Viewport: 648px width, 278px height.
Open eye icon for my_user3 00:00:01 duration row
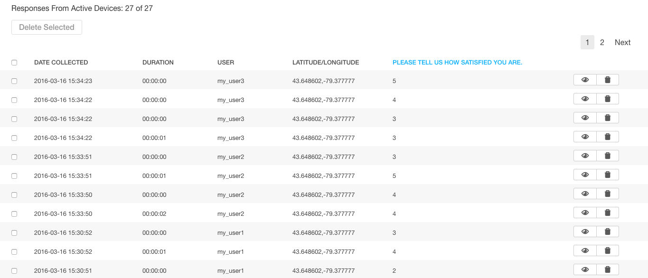585,137
